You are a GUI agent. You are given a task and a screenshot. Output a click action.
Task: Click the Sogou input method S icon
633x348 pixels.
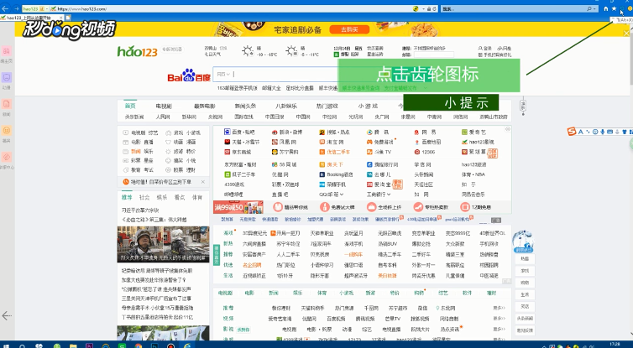click(572, 132)
